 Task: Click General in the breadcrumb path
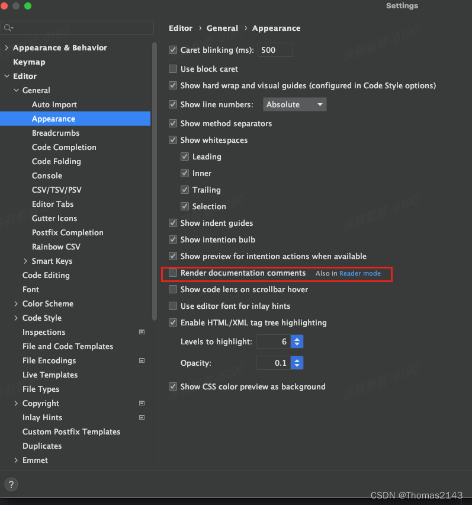(223, 28)
